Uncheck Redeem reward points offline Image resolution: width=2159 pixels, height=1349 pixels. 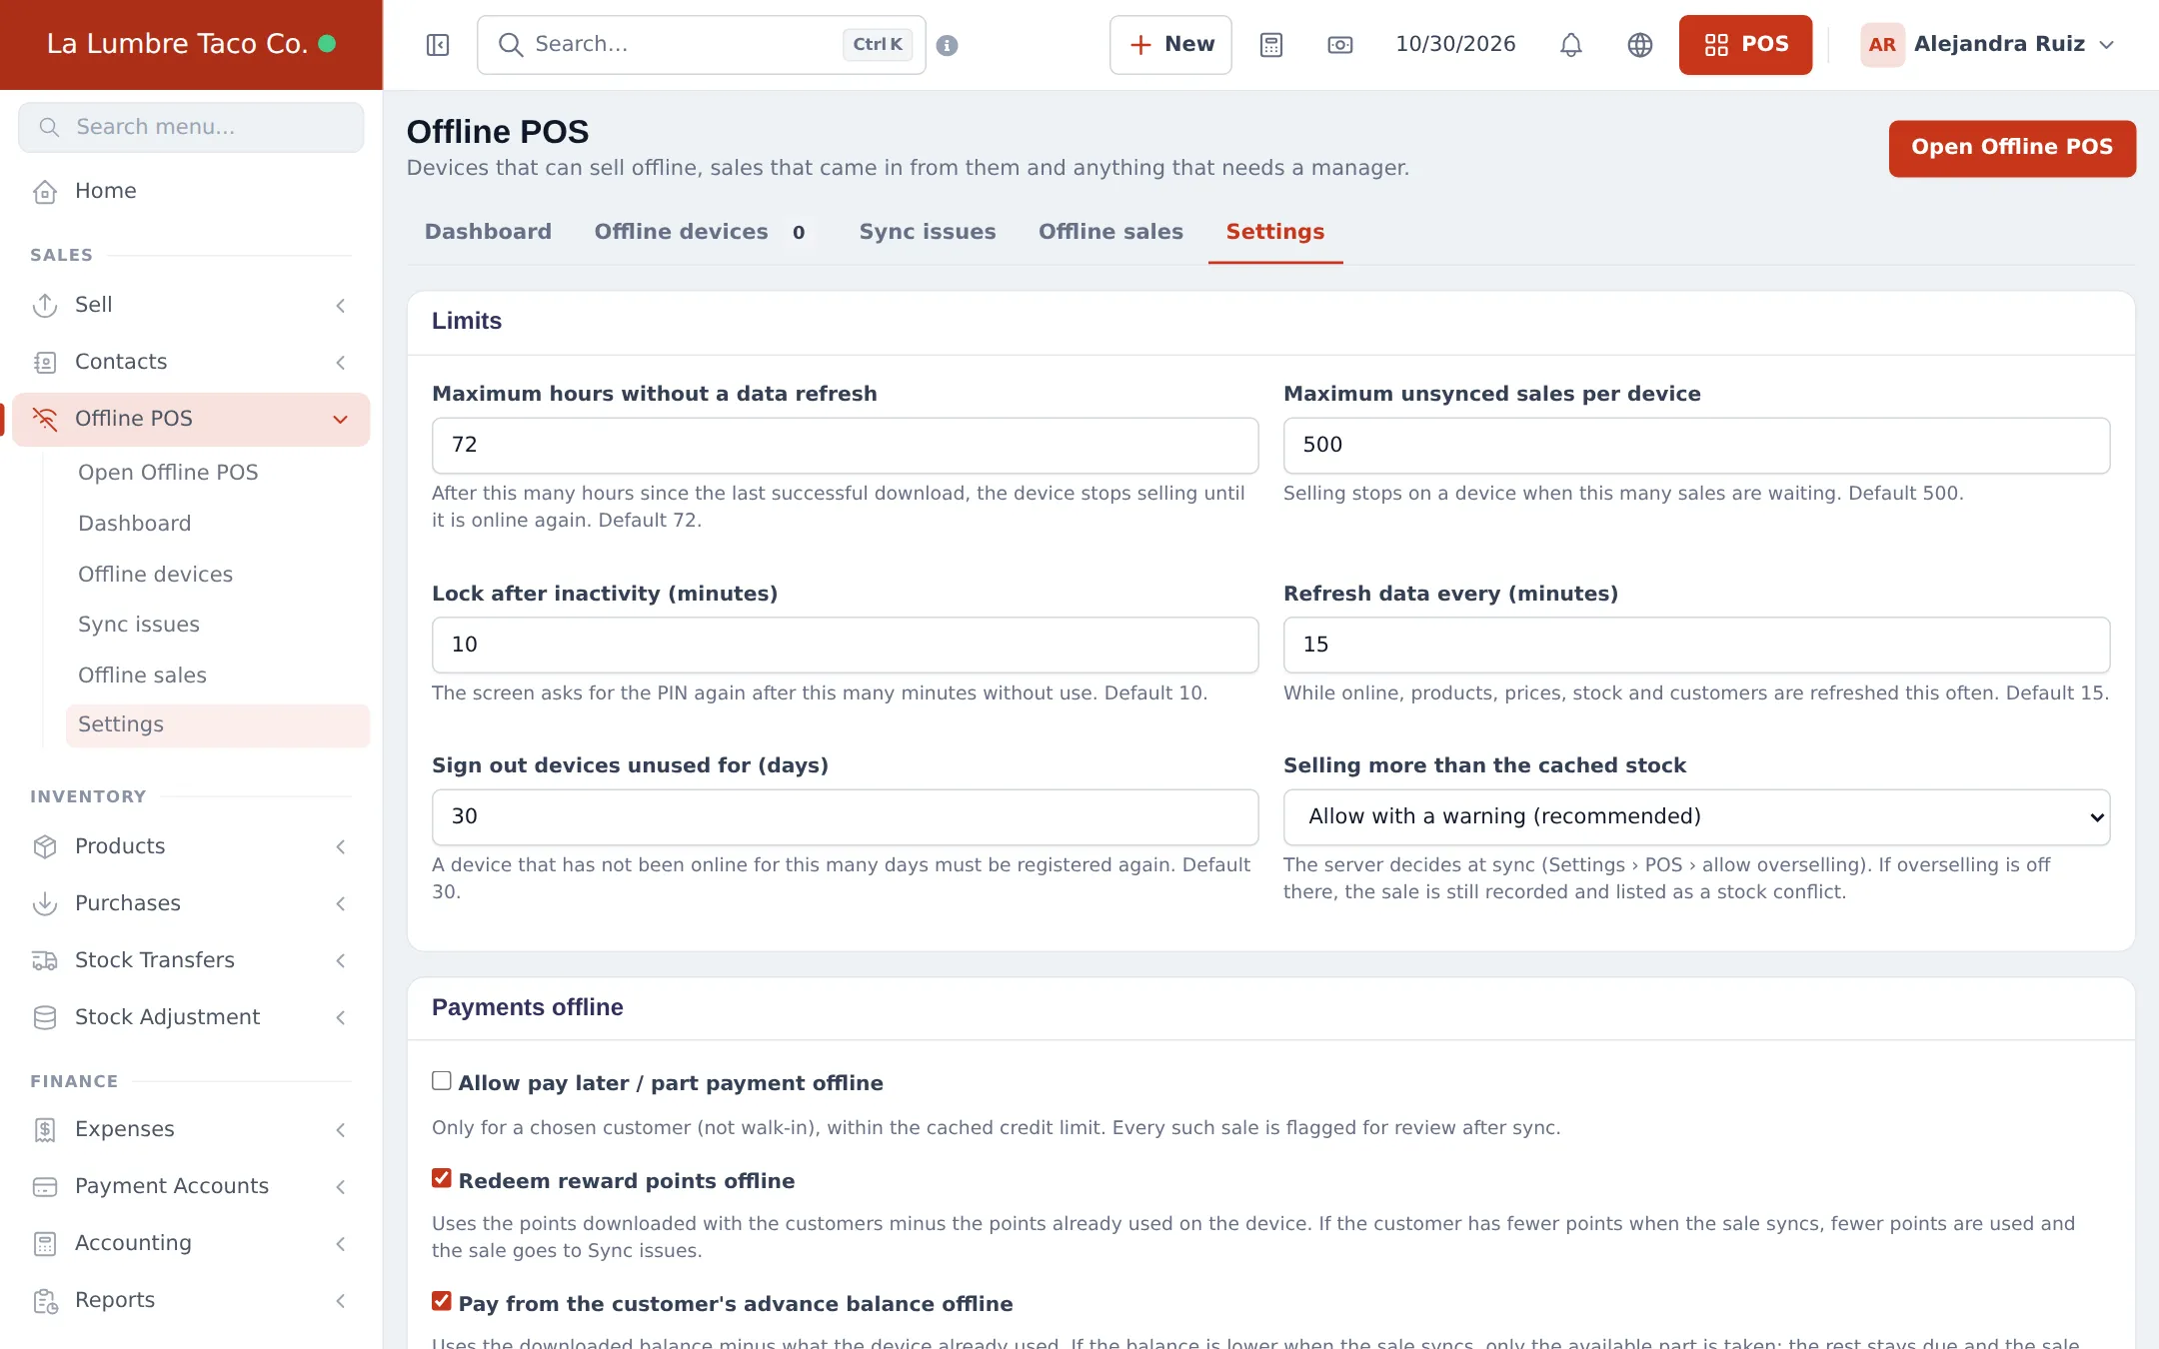pos(442,1179)
